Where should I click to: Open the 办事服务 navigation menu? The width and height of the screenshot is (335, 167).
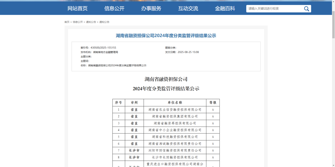(x=151, y=8)
